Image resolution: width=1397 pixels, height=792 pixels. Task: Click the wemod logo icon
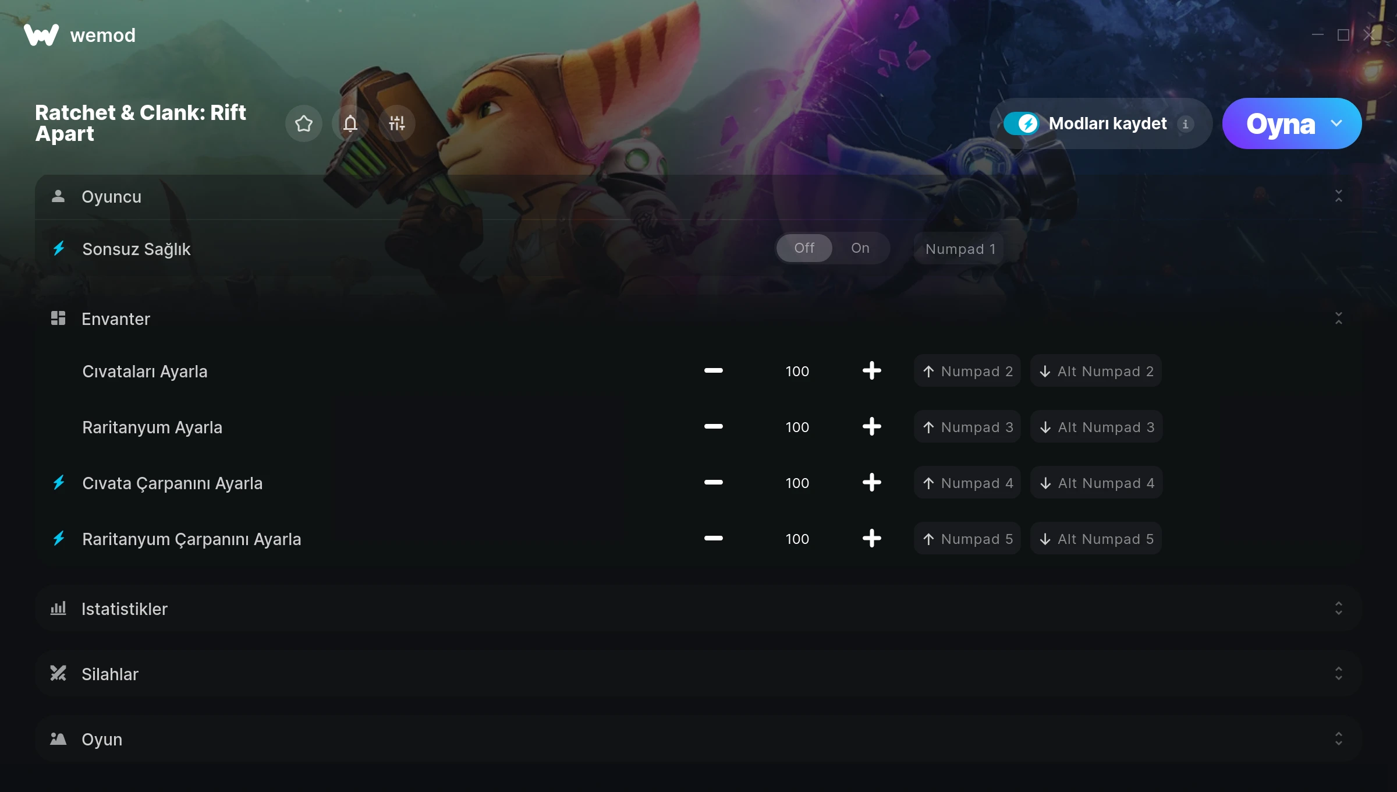(41, 35)
